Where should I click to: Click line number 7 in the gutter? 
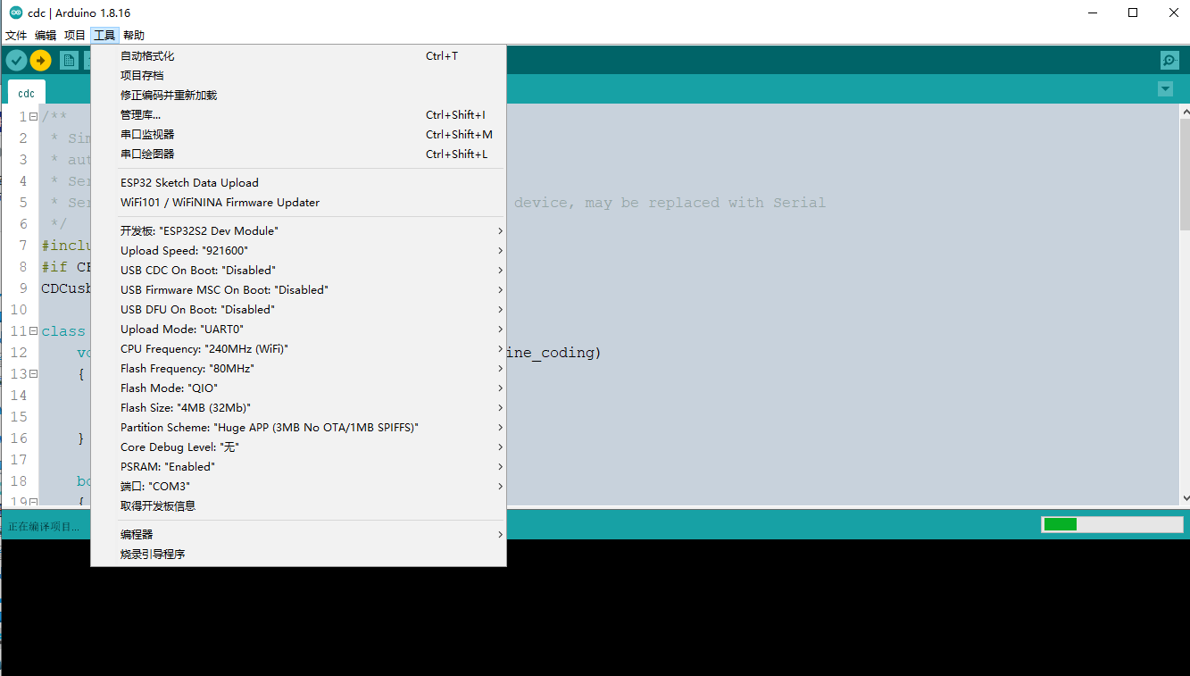[x=22, y=246]
